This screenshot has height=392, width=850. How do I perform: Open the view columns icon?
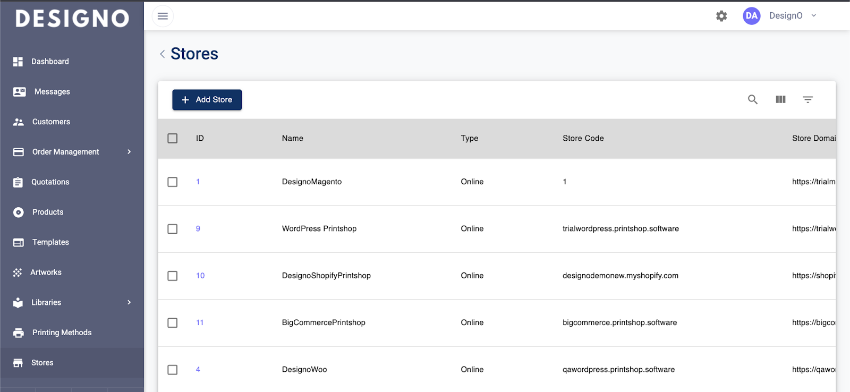[780, 99]
